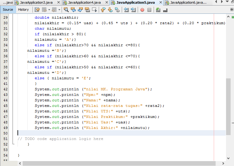Screen dimensions: 234x166
Task: Uncomment the selected lines
Action: click(165, 10)
